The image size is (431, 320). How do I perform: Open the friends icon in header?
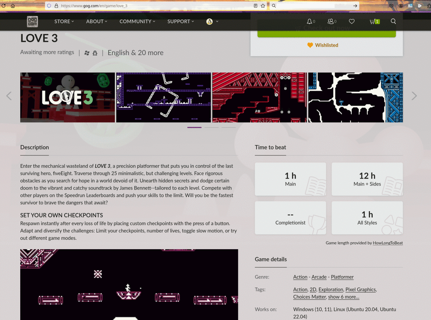point(332,21)
